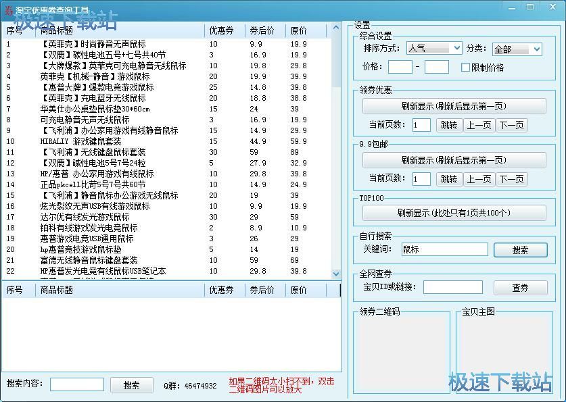
Task: Click the list scrollbar up arrow
Action: click(336, 28)
